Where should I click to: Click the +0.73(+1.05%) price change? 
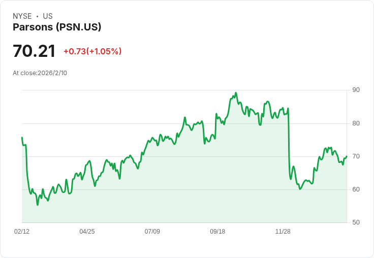tap(92, 51)
